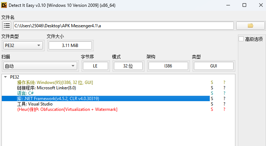
Task: Click the PE32 tree root label
Action: pyautogui.click(x=14, y=77)
